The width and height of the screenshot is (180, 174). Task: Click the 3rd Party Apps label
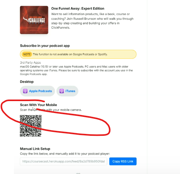coord(30,63)
